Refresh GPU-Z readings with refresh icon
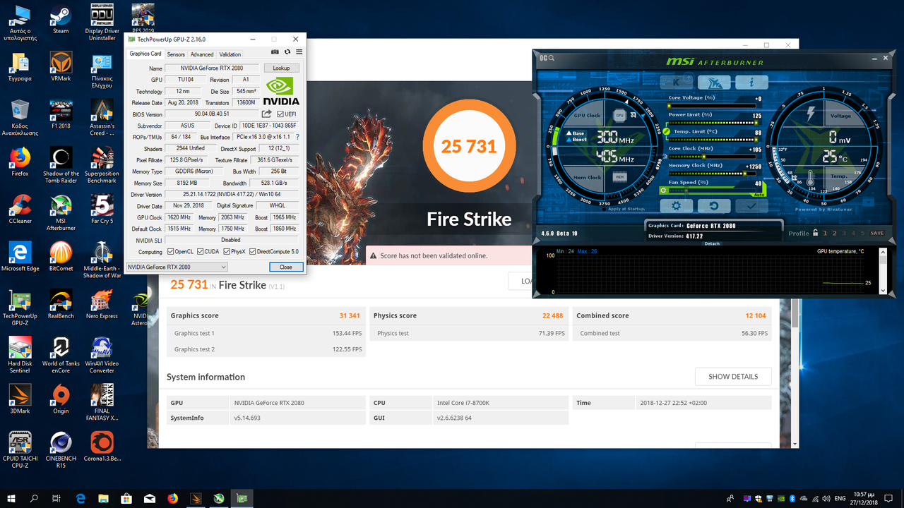Screen dimensions: 904x508 pyautogui.click(x=287, y=52)
